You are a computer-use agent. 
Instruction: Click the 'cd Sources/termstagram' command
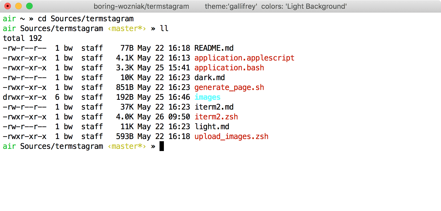(85, 19)
